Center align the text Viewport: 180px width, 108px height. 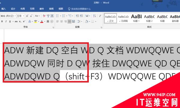click(61, 22)
